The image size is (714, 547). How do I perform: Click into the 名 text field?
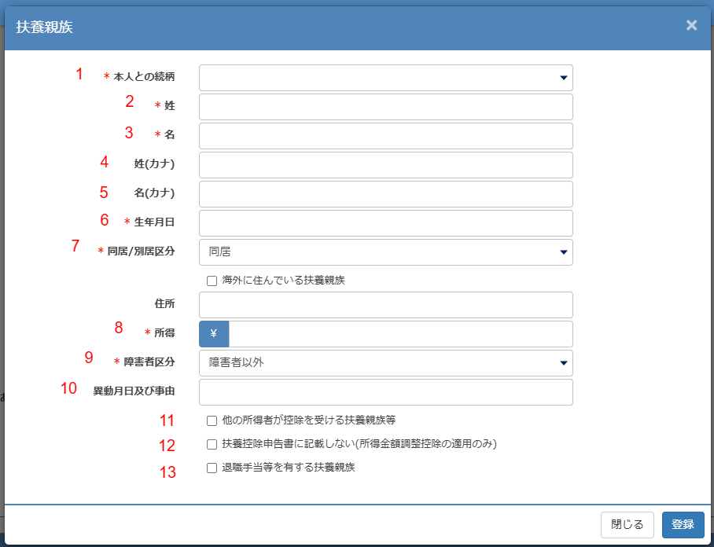385,136
